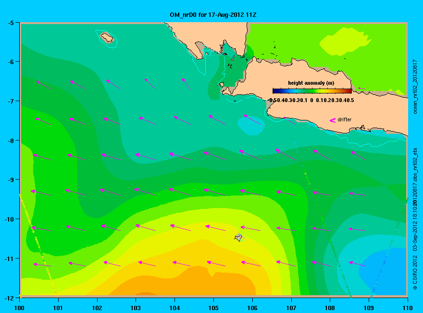Click the x-axis tick label "110"
The width and height of the screenshot is (423, 313).
click(x=408, y=308)
